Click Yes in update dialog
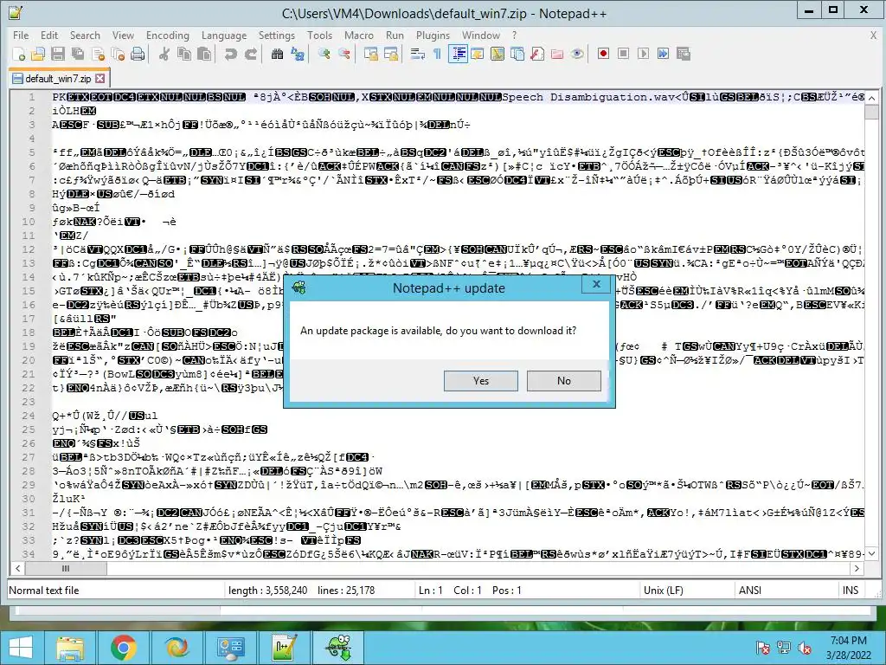 481,381
